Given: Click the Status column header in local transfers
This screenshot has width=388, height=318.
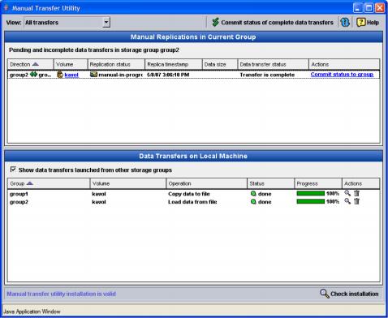Looking at the screenshot, I should click(x=270, y=183).
